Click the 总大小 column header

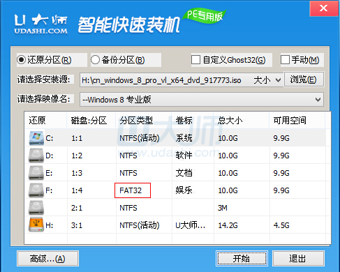tap(230, 121)
